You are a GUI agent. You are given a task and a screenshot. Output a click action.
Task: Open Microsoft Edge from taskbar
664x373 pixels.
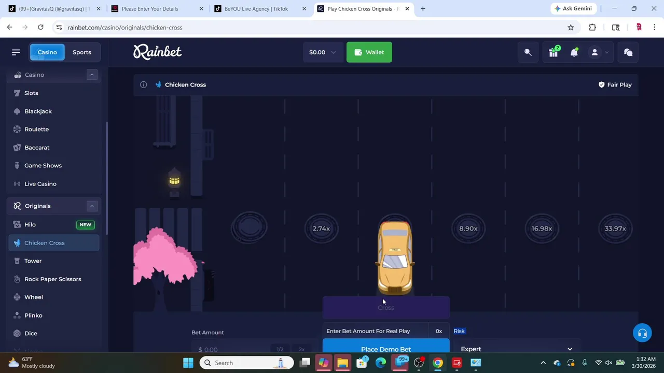(381, 363)
